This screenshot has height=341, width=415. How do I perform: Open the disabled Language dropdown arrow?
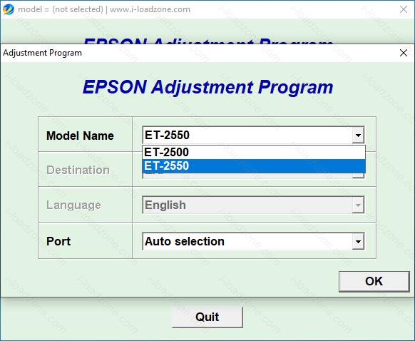[358, 205]
